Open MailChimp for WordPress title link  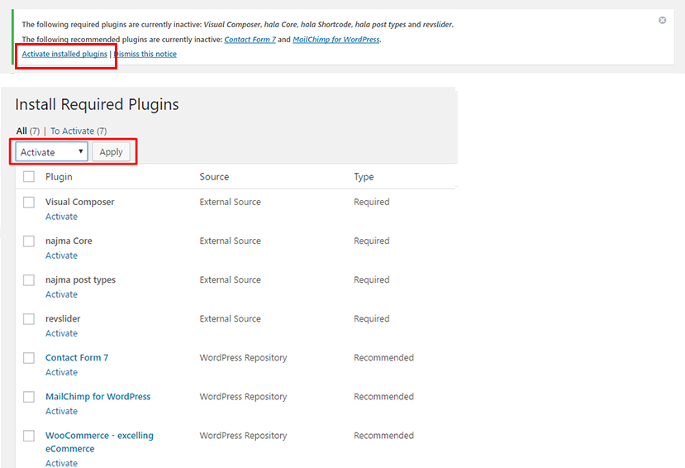(98, 396)
